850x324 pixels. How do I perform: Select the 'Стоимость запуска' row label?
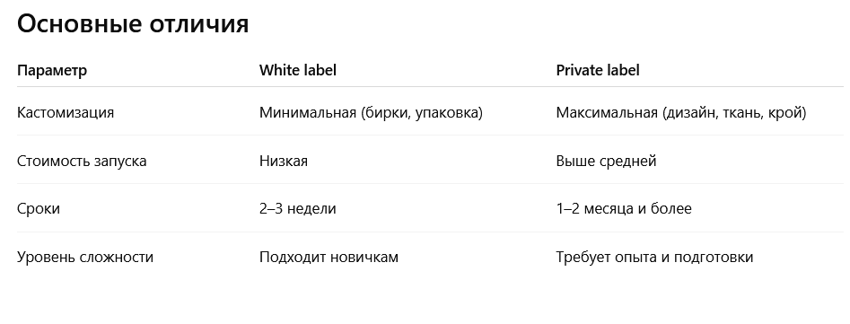[x=82, y=162]
